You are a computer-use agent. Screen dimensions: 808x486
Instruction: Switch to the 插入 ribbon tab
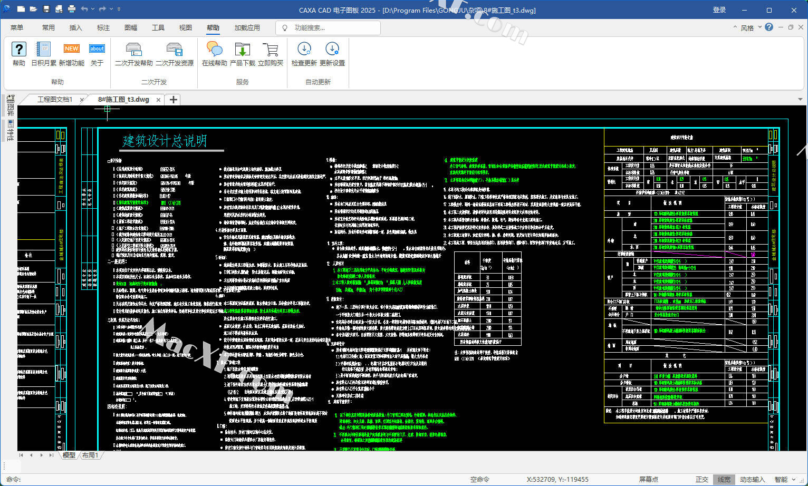click(x=76, y=27)
